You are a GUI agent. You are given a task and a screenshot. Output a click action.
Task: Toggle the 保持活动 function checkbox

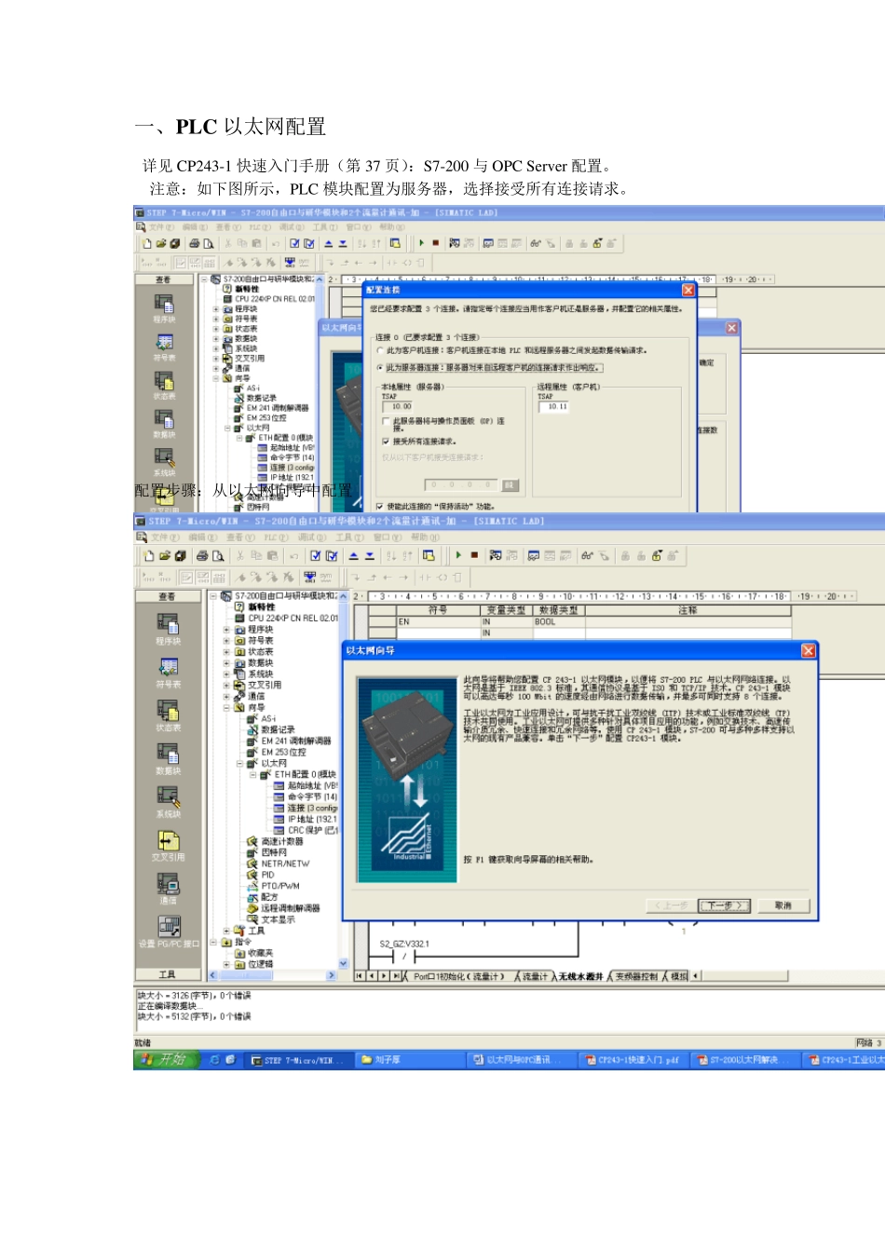click(380, 507)
